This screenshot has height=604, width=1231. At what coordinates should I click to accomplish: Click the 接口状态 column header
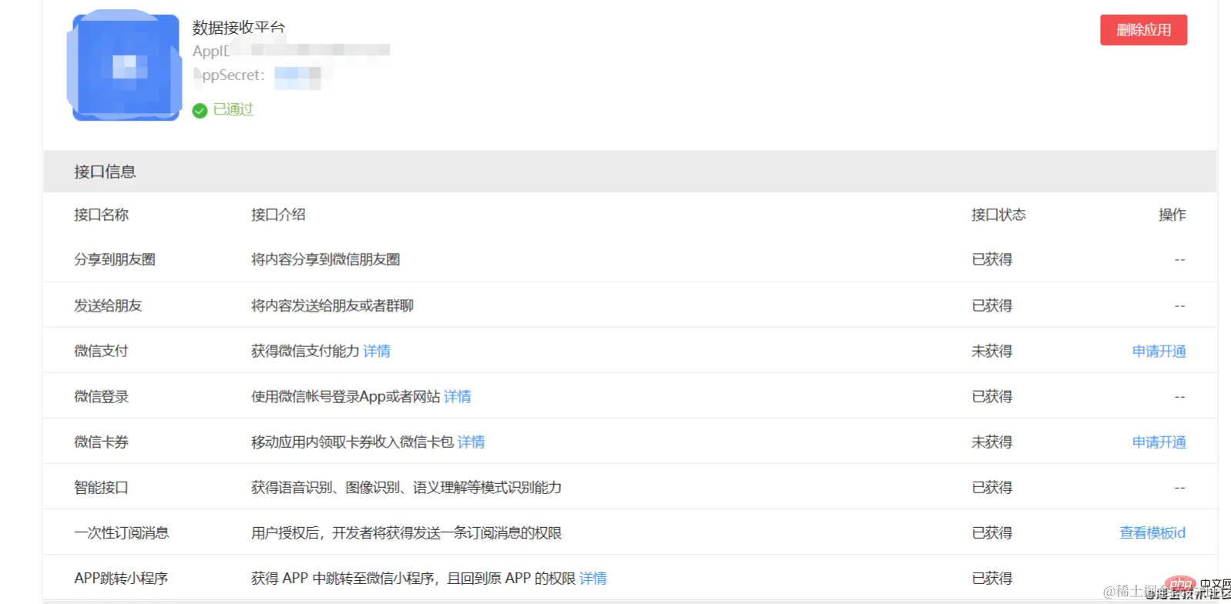pyautogui.click(x=998, y=215)
